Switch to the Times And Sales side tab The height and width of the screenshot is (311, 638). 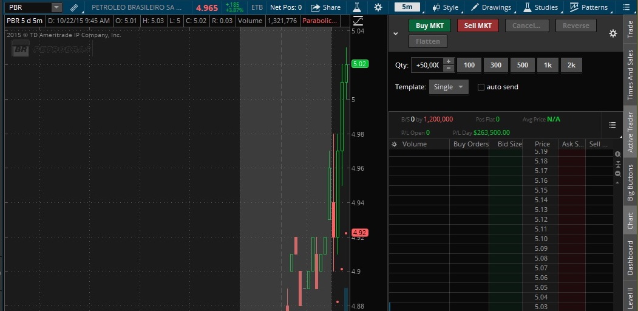coord(630,75)
